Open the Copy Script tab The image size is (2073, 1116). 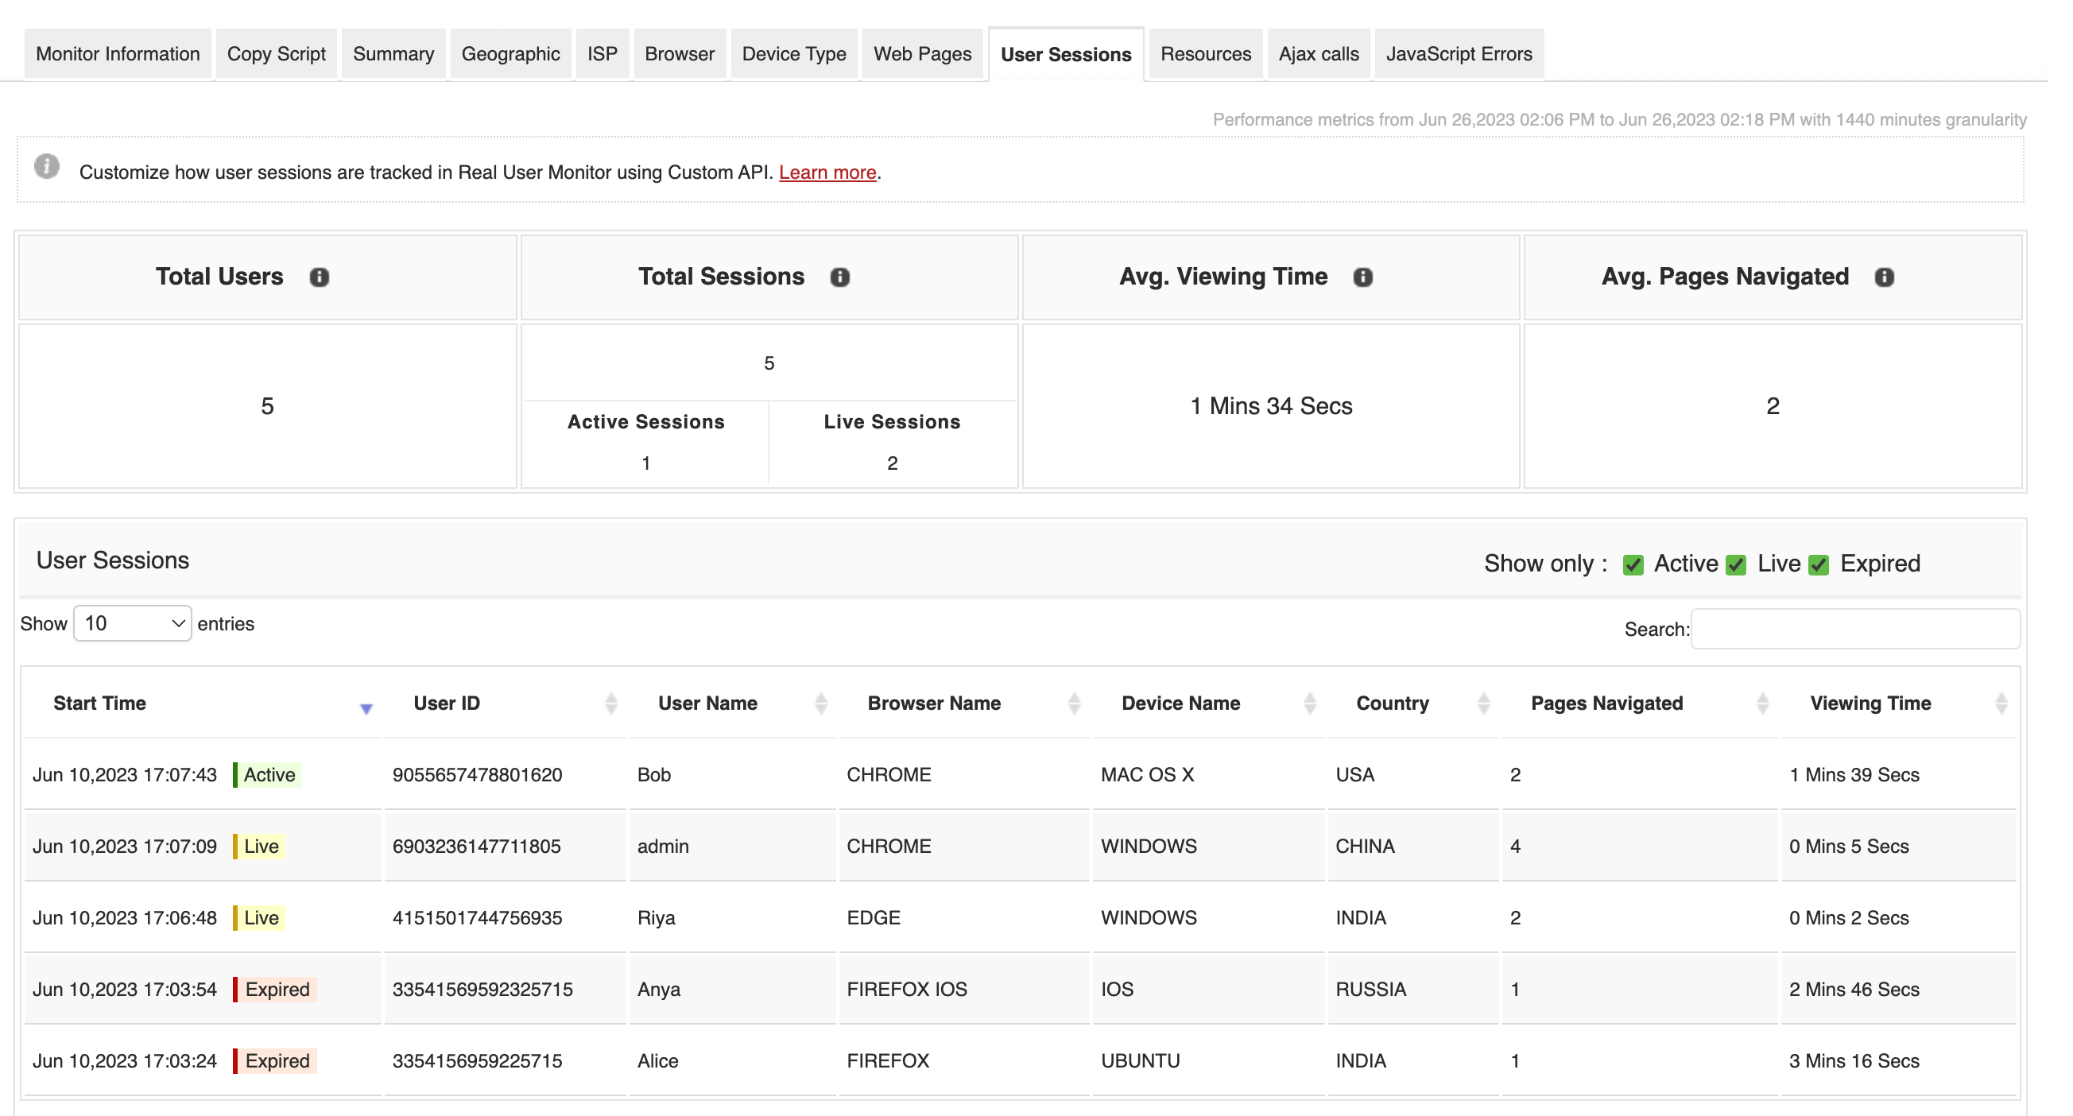click(x=276, y=54)
